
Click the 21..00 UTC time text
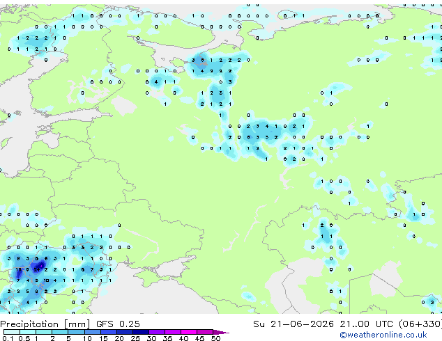(366, 324)
